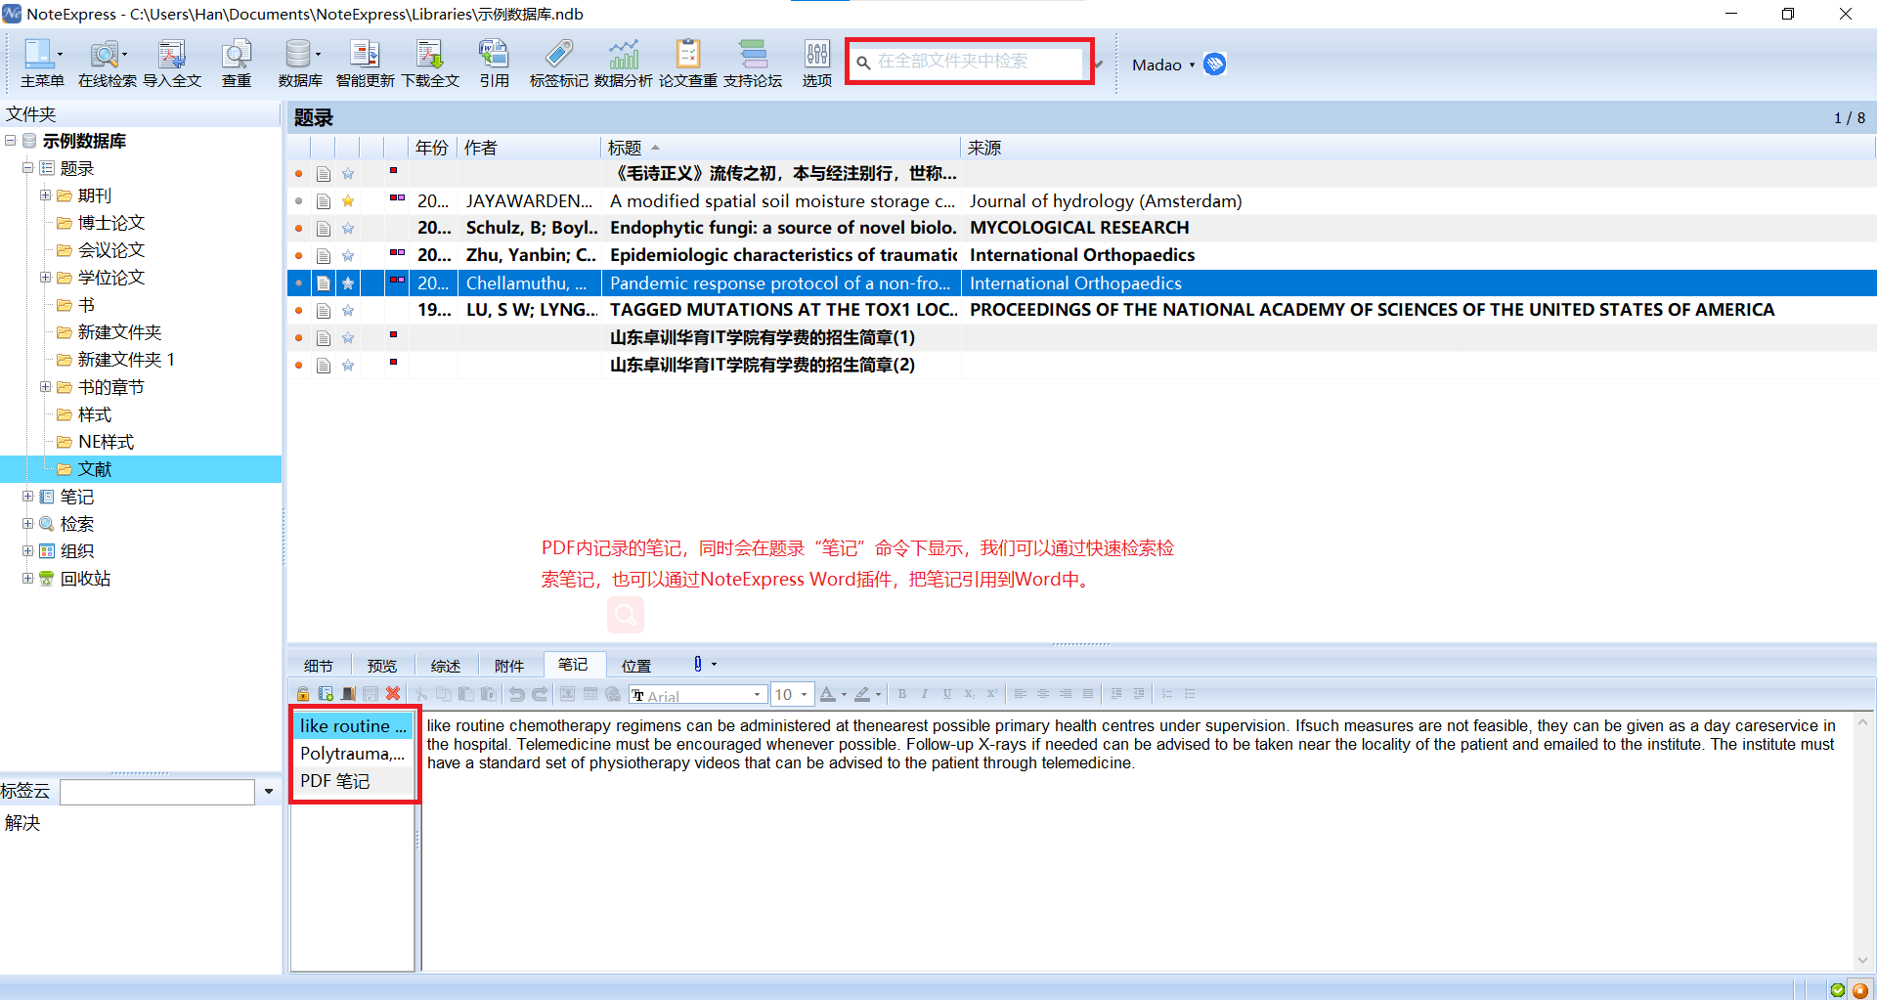Select the 笔记 tab
1877x1000 pixels.
(574, 665)
